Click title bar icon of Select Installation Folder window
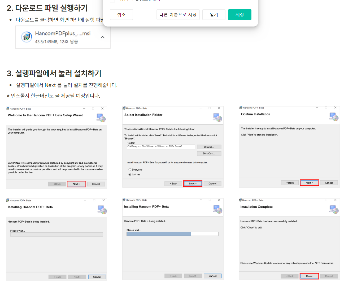Screen dimensions: 344x286 pyautogui.click(x=124, y=108)
